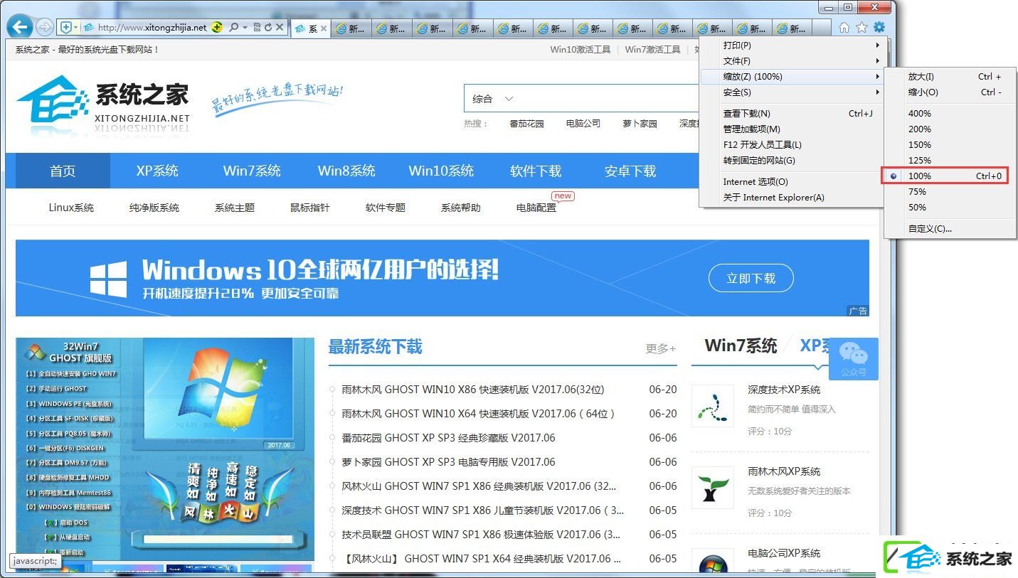Click hot search link 电脑公司
This screenshot has height=578, width=1018.
(x=583, y=124)
